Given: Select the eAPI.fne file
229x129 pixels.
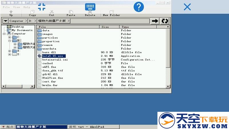Looking at the screenshot, I should coord(49,67).
